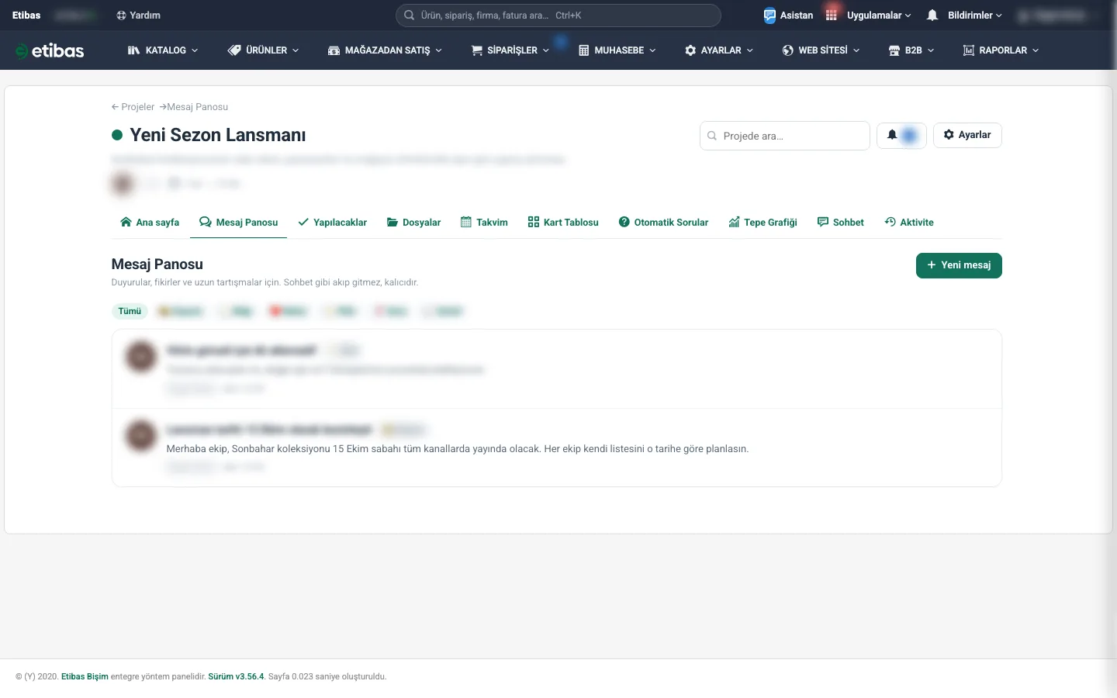
Task: Open the Sohbet chat tab
Action: 840,223
